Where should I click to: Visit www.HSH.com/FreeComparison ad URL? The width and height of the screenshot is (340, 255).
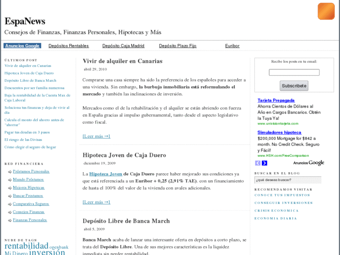(x=283, y=156)
